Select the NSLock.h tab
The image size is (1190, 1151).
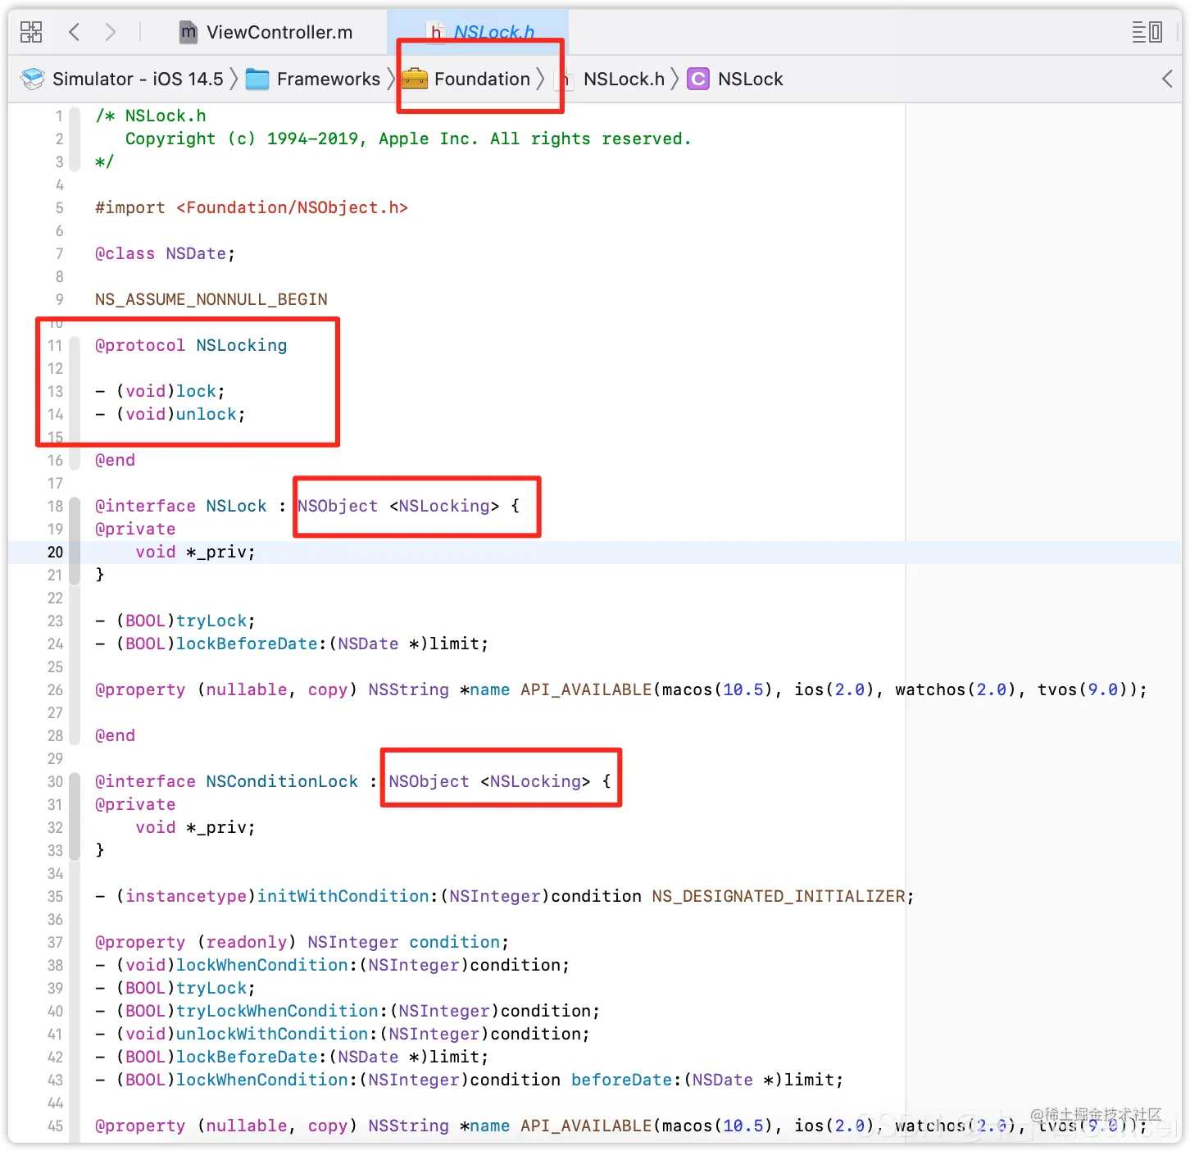click(x=492, y=32)
